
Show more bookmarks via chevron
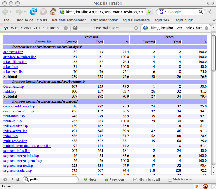tap(214, 20)
